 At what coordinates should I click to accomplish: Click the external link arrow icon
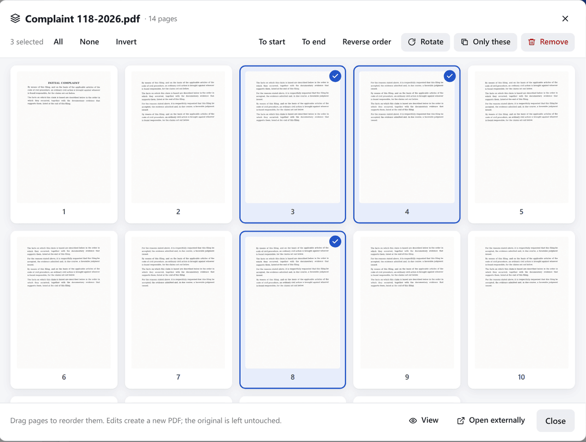click(461, 420)
